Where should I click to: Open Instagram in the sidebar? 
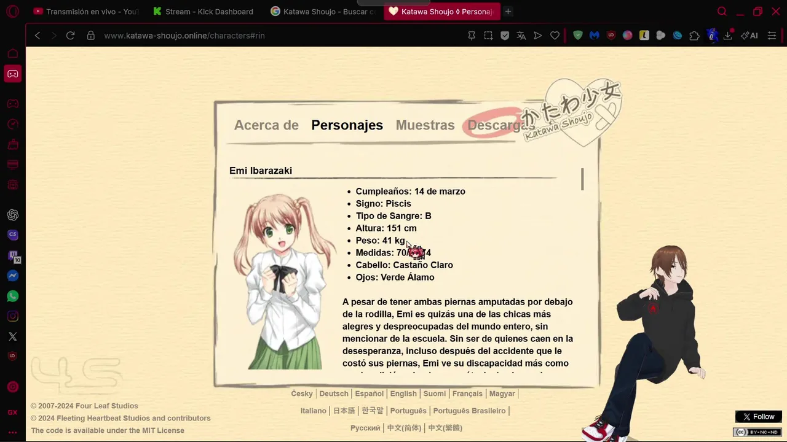pos(13,316)
